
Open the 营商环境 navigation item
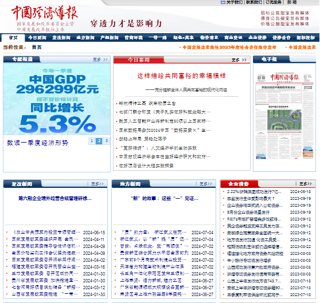point(134,38)
